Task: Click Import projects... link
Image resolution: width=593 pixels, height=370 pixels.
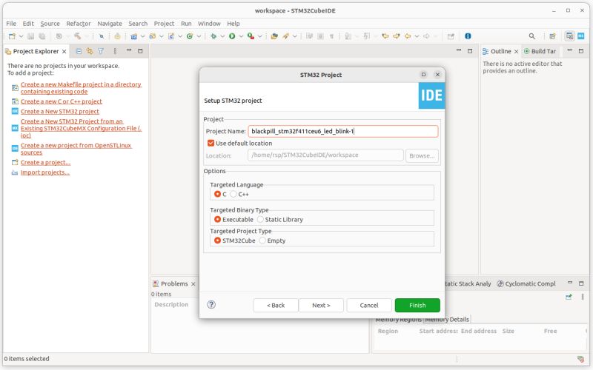Action: pyautogui.click(x=45, y=172)
